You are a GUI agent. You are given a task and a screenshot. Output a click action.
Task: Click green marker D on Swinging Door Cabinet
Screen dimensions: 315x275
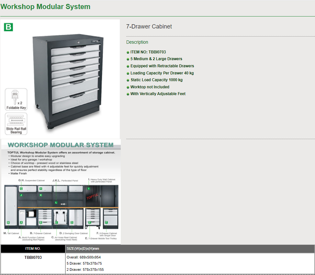coord(72,222)
